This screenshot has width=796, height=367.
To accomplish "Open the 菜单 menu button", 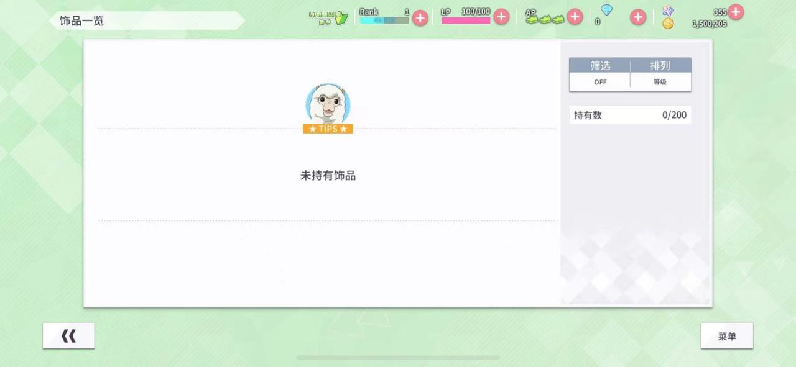I will pos(727,336).
